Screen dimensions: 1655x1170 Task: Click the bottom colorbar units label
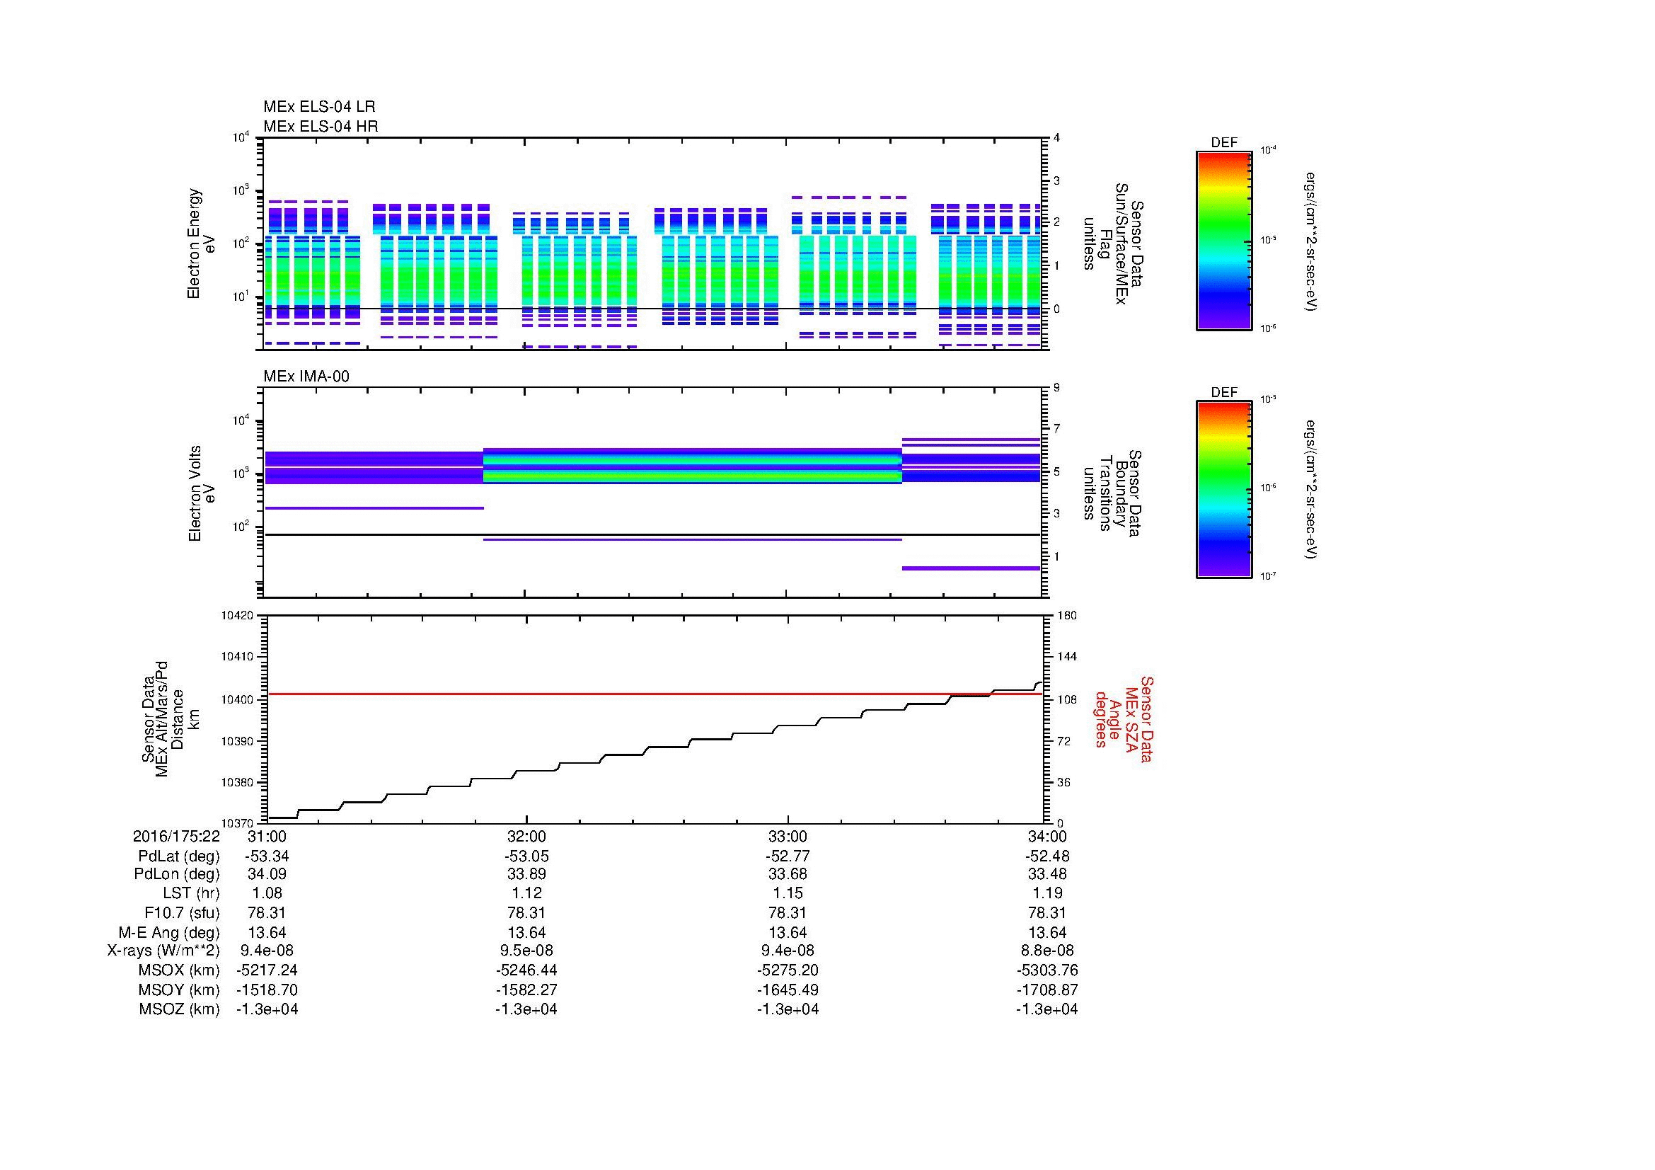(1311, 491)
